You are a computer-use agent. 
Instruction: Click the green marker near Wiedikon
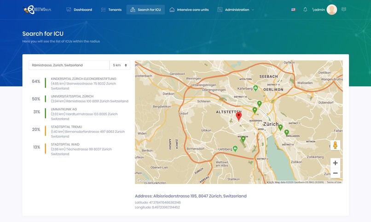pyautogui.click(x=243, y=139)
